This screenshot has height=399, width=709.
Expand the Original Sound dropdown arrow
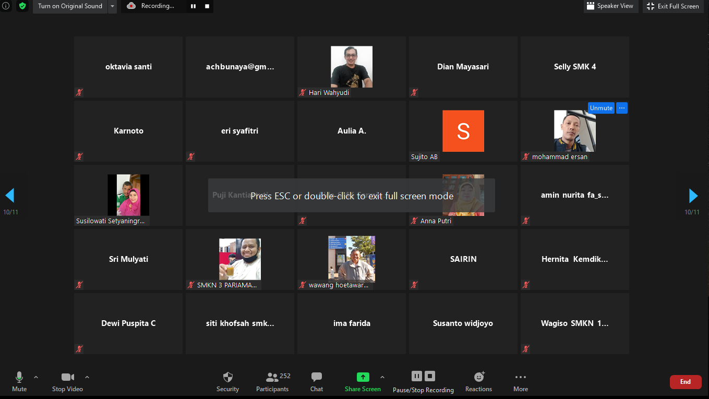click(x=112, y=6)
